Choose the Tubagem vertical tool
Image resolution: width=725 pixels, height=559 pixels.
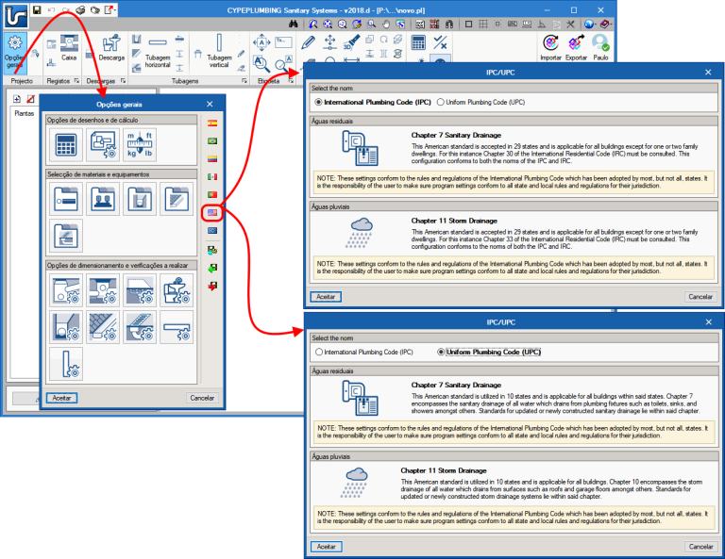[x=219, y=51]
